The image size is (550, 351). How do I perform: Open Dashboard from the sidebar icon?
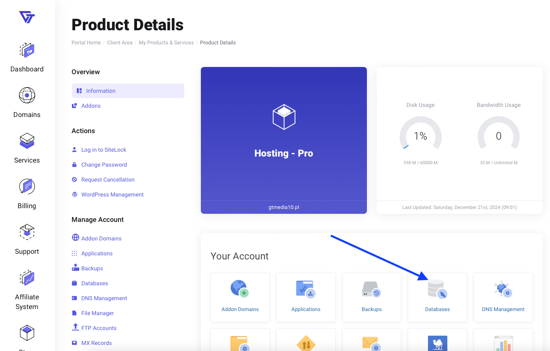click(x=27, y=50)
